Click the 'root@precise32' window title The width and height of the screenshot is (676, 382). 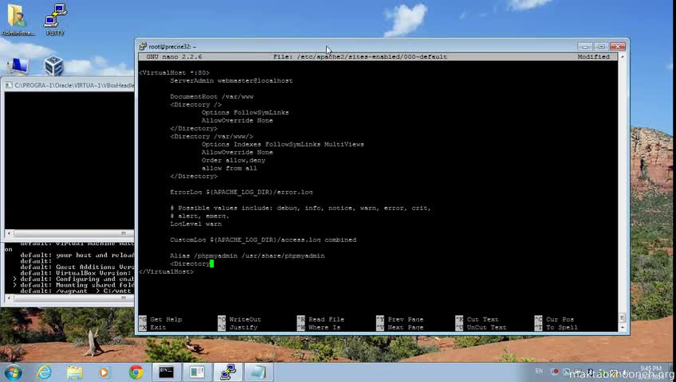(172, 46)
